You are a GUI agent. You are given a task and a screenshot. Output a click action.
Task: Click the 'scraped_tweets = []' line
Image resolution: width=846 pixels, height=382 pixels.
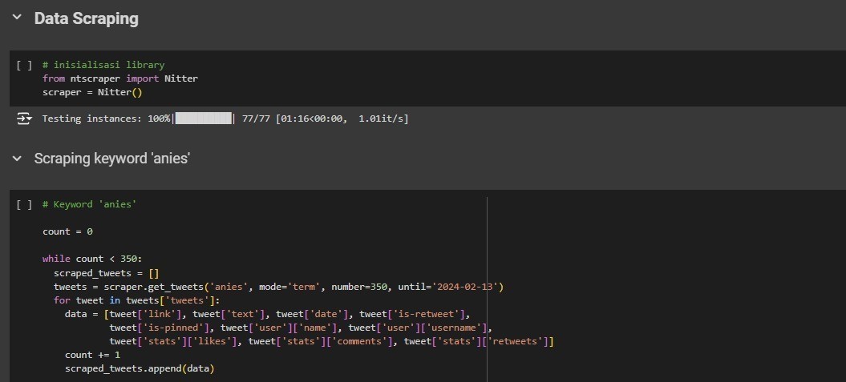pyautogui.click(x=107, y=273)
